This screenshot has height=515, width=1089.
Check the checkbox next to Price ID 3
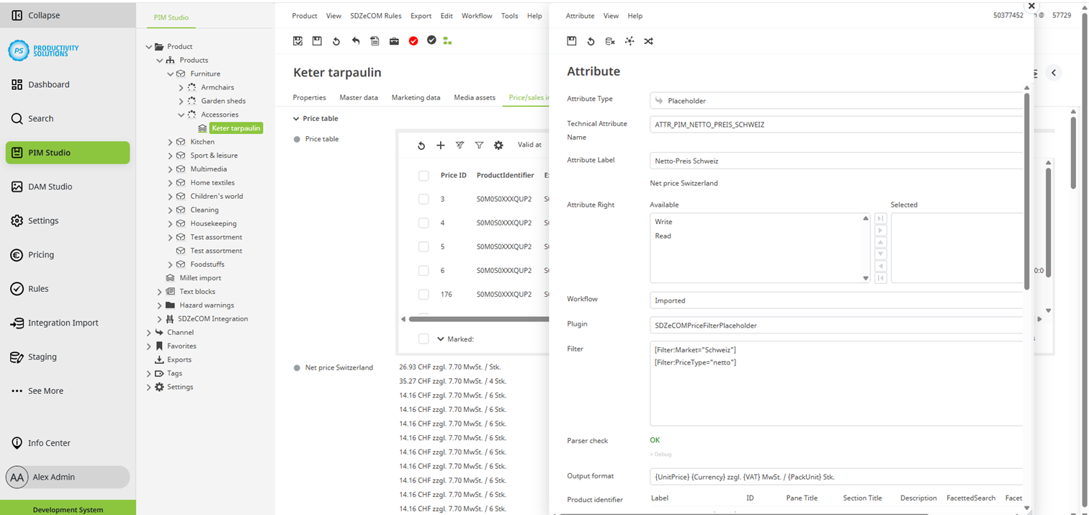click(x=423, y=199)
